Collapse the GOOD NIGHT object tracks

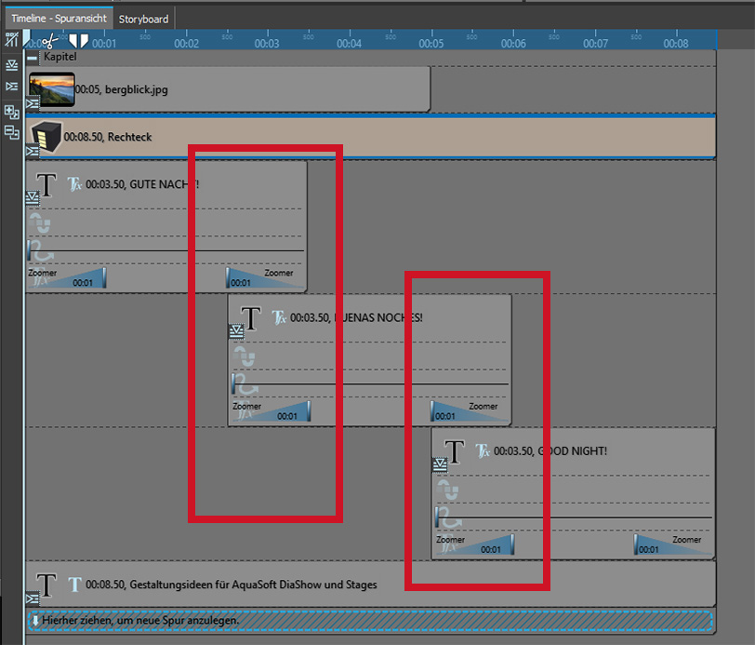pyautogui.click(x=440, y=464)
